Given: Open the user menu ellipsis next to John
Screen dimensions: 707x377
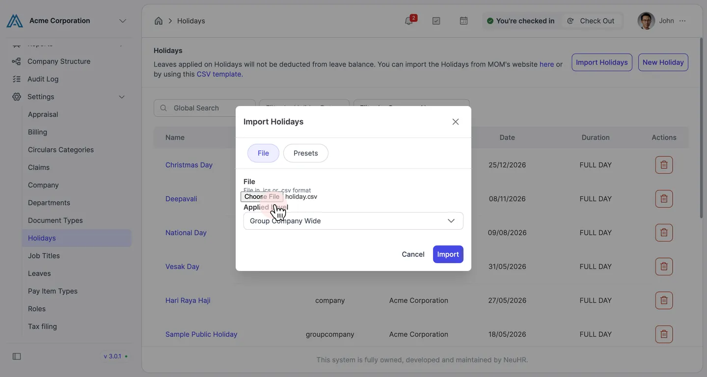Looking at the screenshot, I should (x=682, y=21).
